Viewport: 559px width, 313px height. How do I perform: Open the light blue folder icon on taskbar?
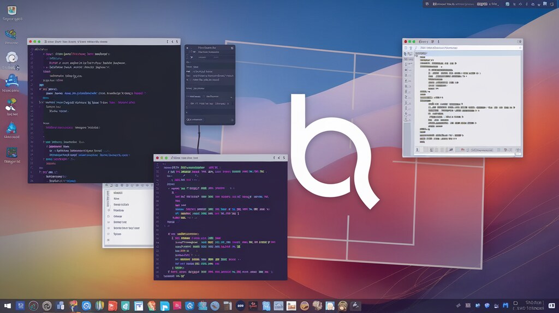click(164, 306)
